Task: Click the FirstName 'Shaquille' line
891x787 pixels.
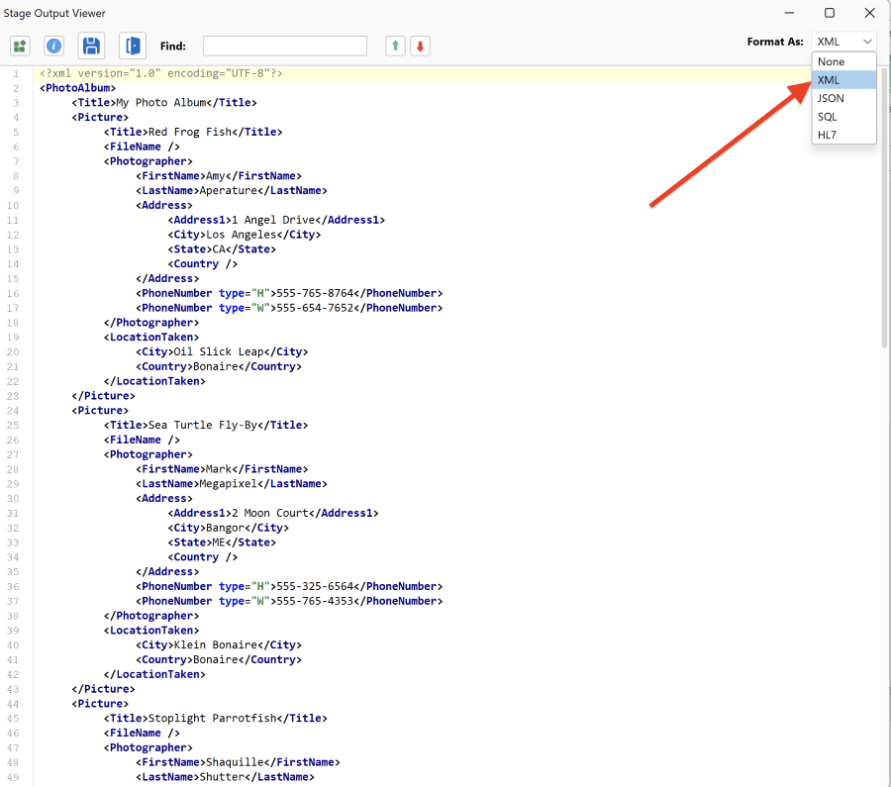Action: [x=238, y=762]
